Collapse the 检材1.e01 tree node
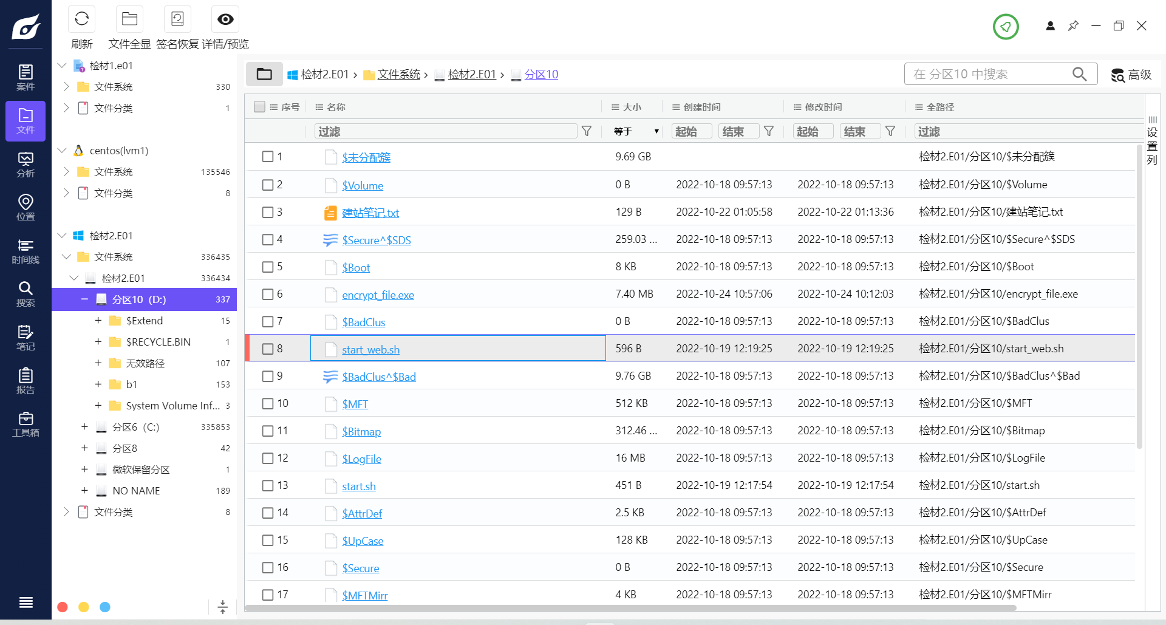This screenshot has height=625, width=1166. (x=62, y=66)
